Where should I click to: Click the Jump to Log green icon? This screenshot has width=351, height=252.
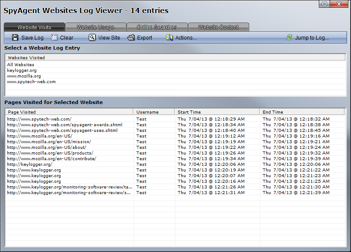(289, 38)
